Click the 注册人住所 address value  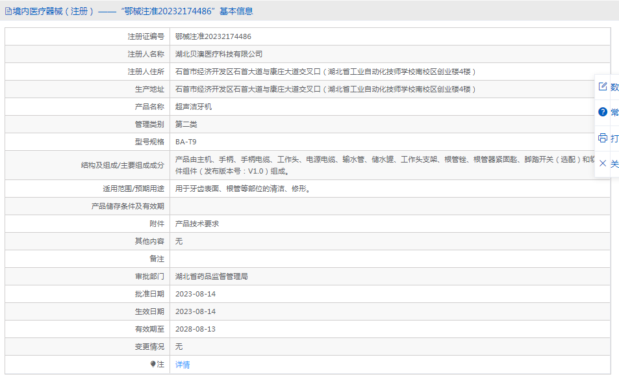(x=325, y=72)
